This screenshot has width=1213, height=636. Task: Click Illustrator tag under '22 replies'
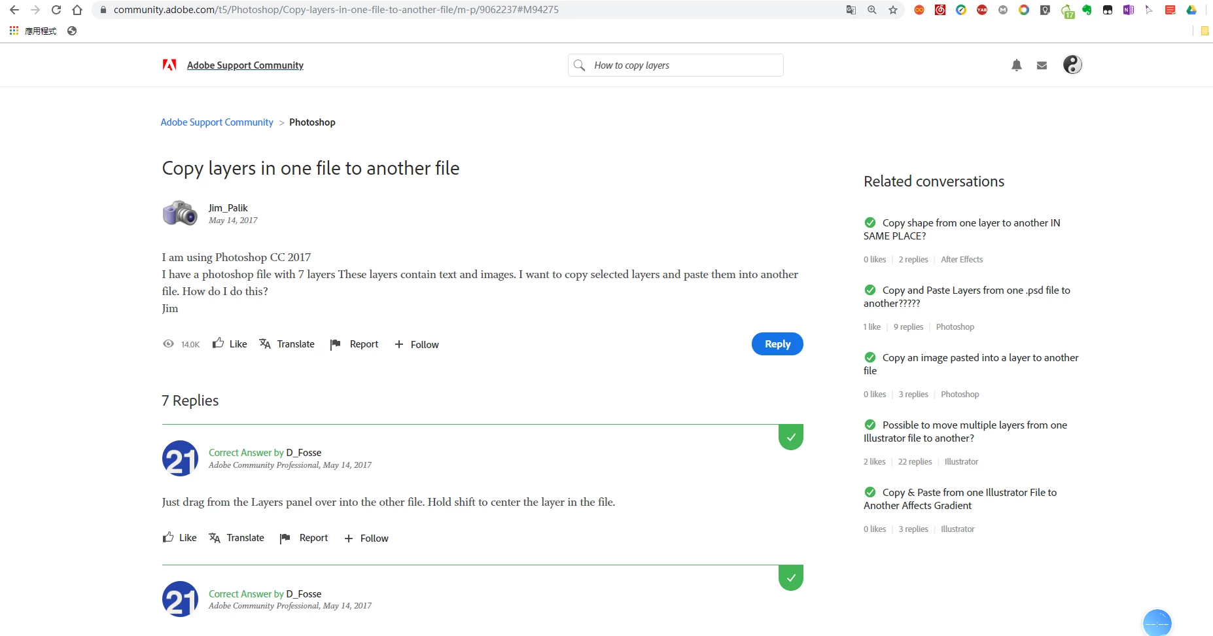[x=961, y=462]
